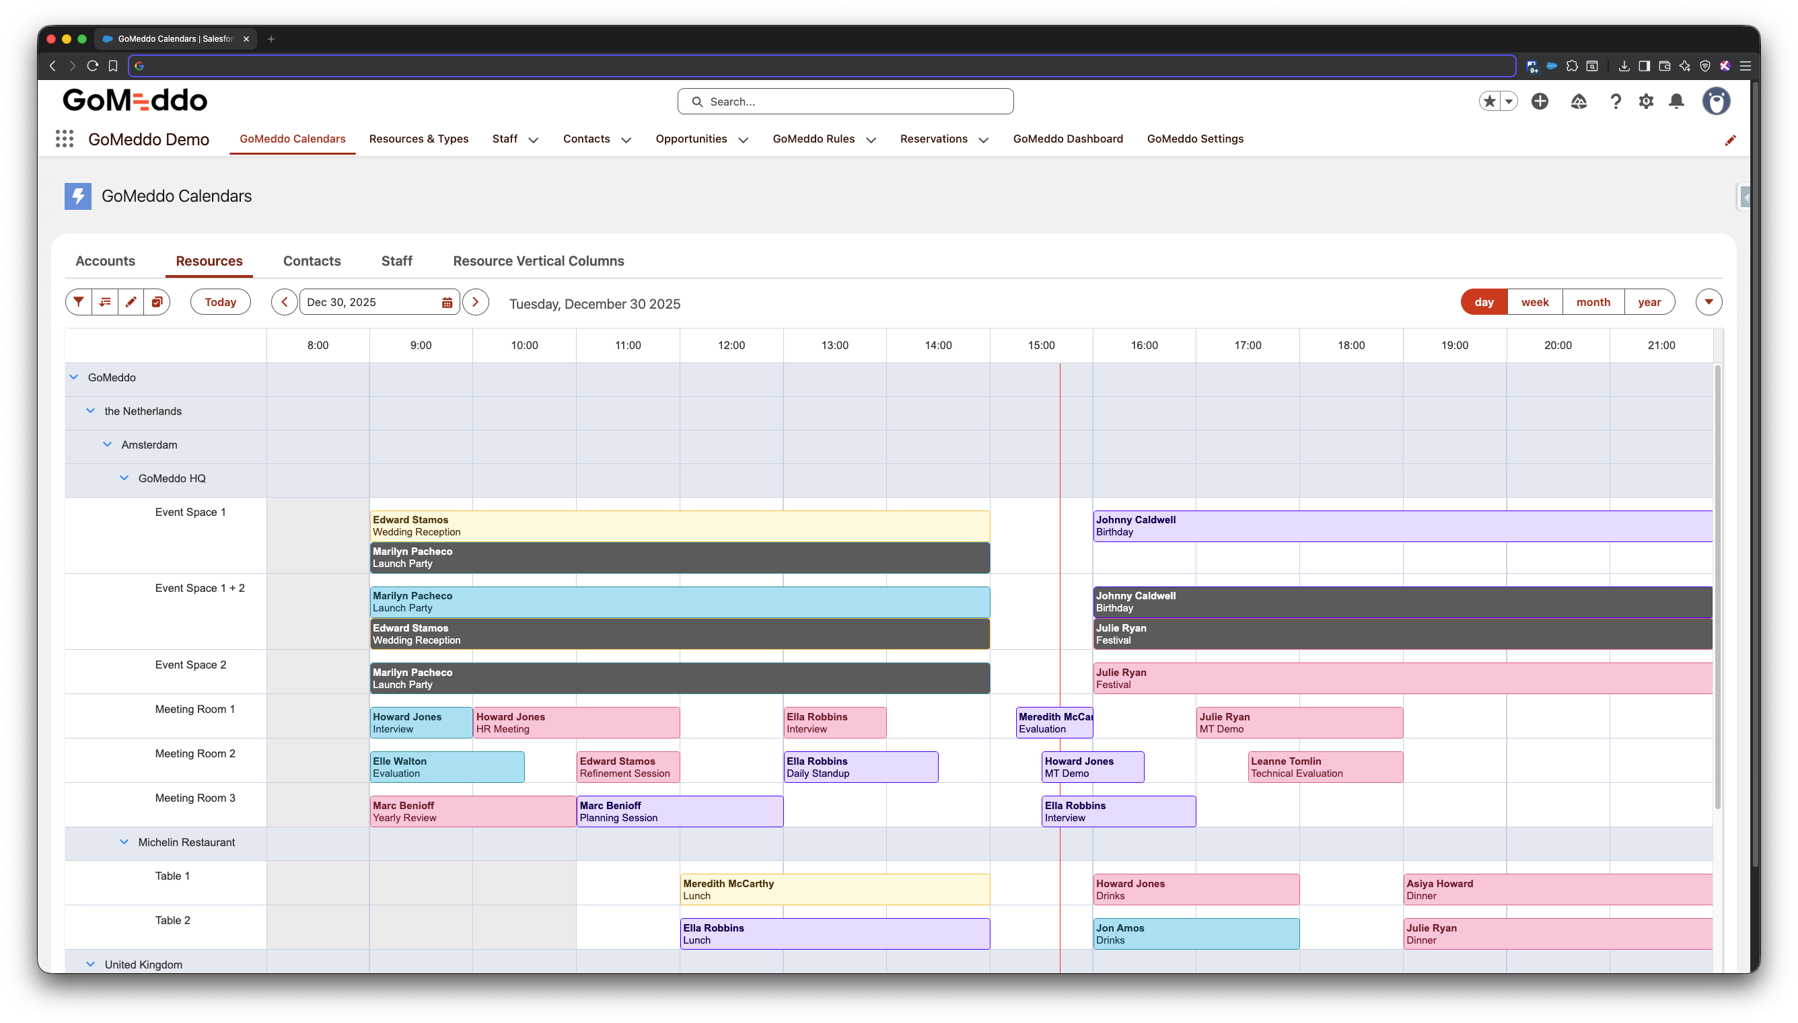Click the pencil edit icon in calendar toolbar

[131, 302]
